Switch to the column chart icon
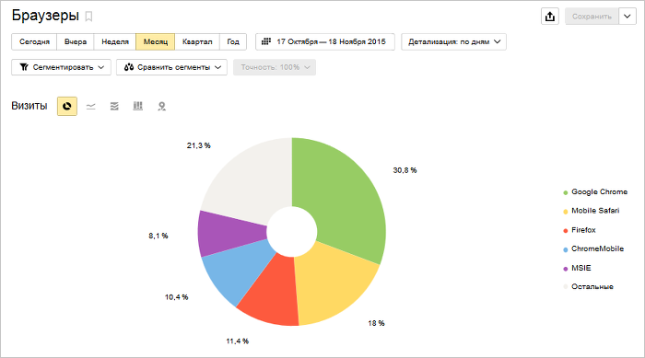 [x=138, y=107]
